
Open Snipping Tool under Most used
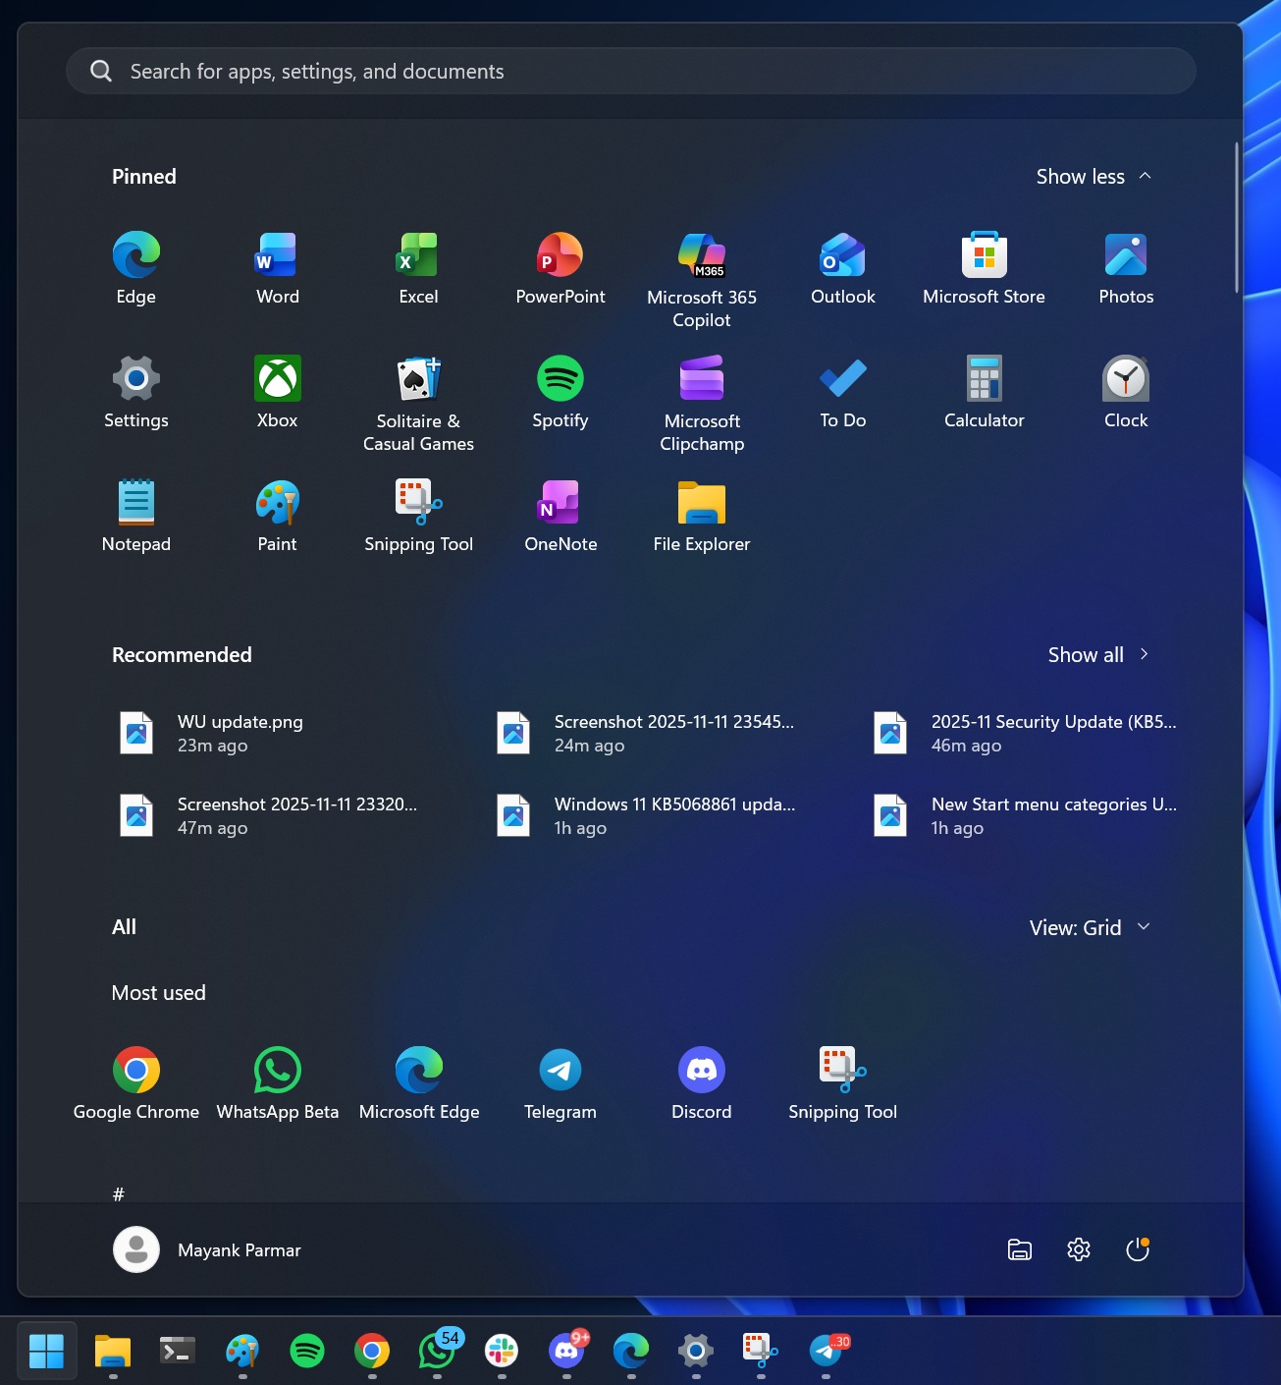point(841,1081)
